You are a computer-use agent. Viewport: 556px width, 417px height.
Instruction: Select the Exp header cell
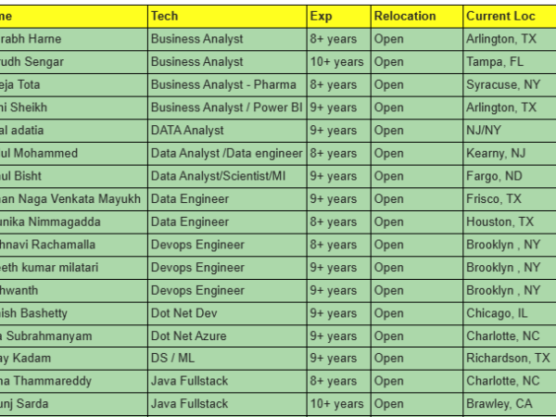(337, 17)
